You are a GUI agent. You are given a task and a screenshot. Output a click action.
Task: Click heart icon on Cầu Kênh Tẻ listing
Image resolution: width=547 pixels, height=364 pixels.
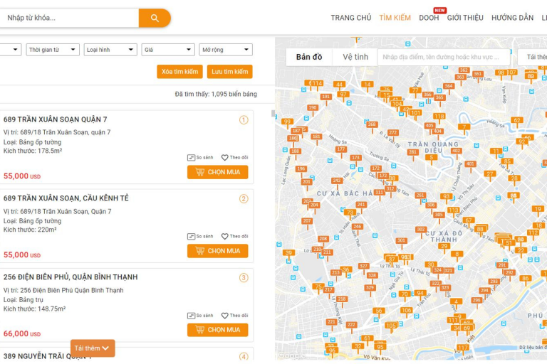coord(225,237)
